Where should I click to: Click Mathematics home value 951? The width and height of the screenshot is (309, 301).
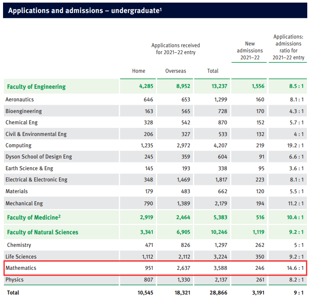pos(149,268)
